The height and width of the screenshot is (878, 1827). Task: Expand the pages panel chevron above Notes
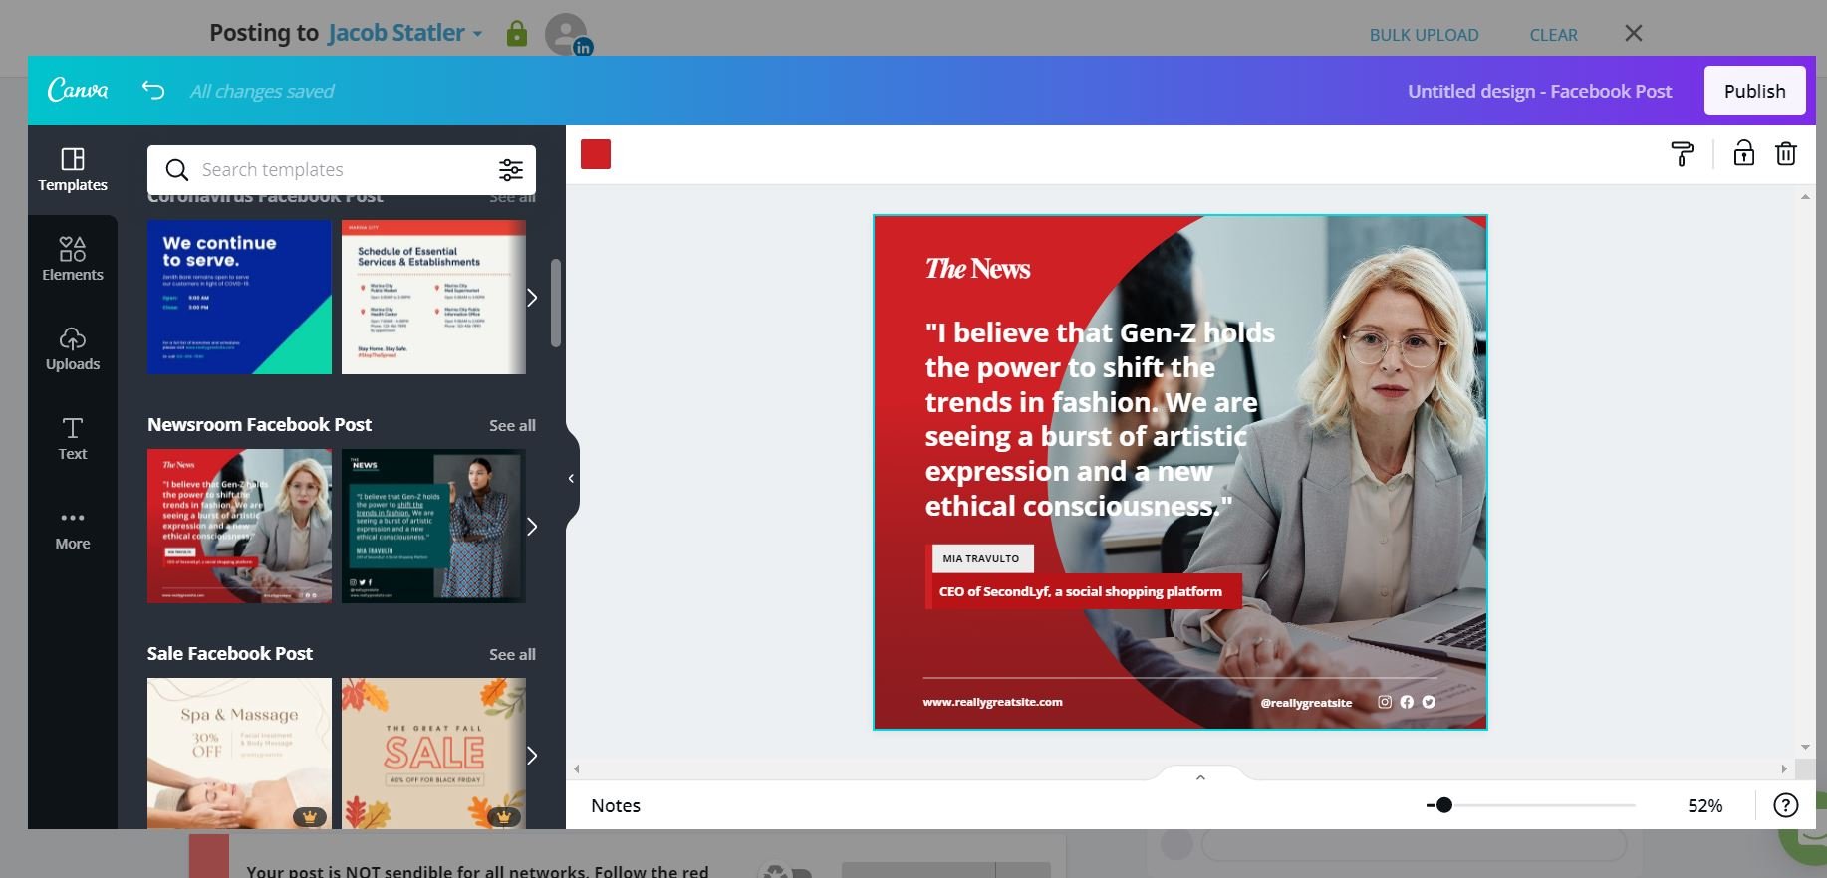coord(1200,777)
